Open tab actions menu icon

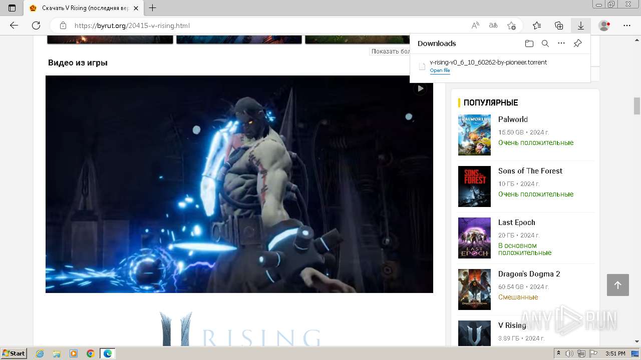(x=12, y=8)
